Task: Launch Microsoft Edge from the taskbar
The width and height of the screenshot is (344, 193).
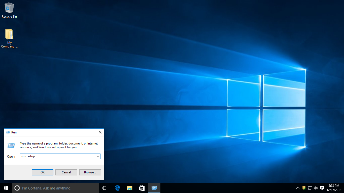Action: [x=117, y=188]
